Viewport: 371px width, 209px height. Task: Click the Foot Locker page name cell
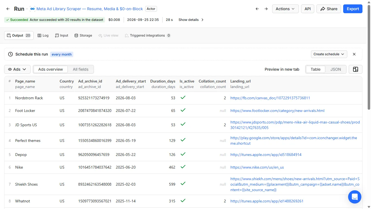pos(25,111)
